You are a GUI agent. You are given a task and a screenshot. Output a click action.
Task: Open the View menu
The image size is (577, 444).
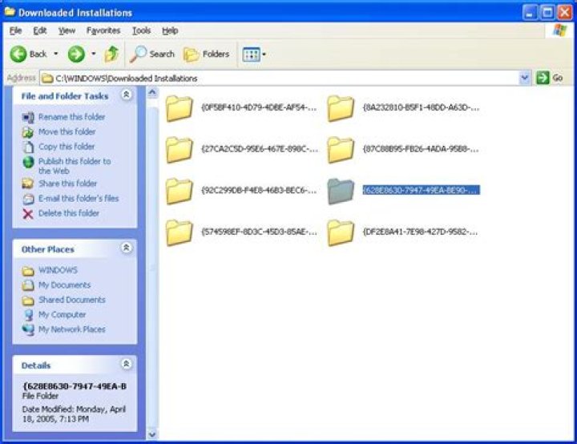67,30
